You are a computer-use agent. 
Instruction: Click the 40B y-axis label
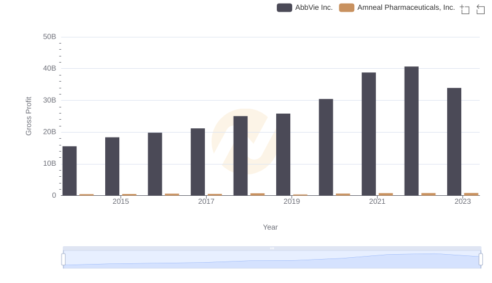pyautogui.click(x=50, y=68)
